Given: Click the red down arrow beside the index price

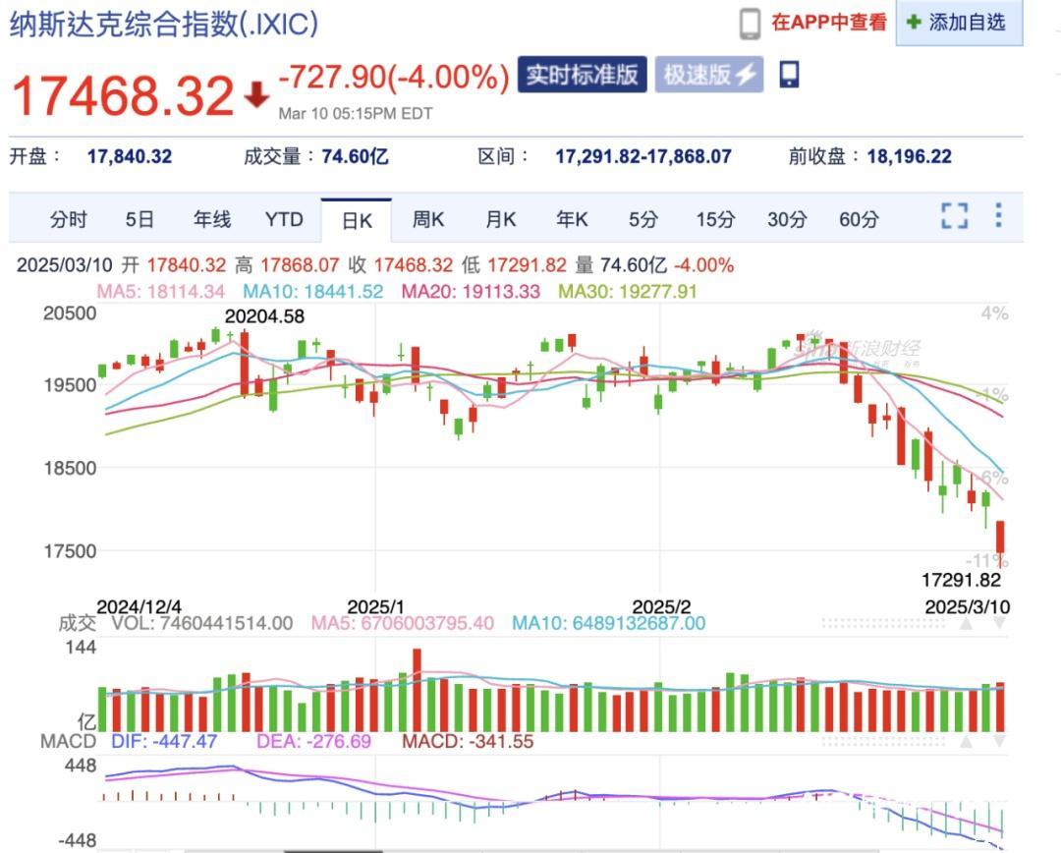Looking at the screenshot, I should (256, 95).
